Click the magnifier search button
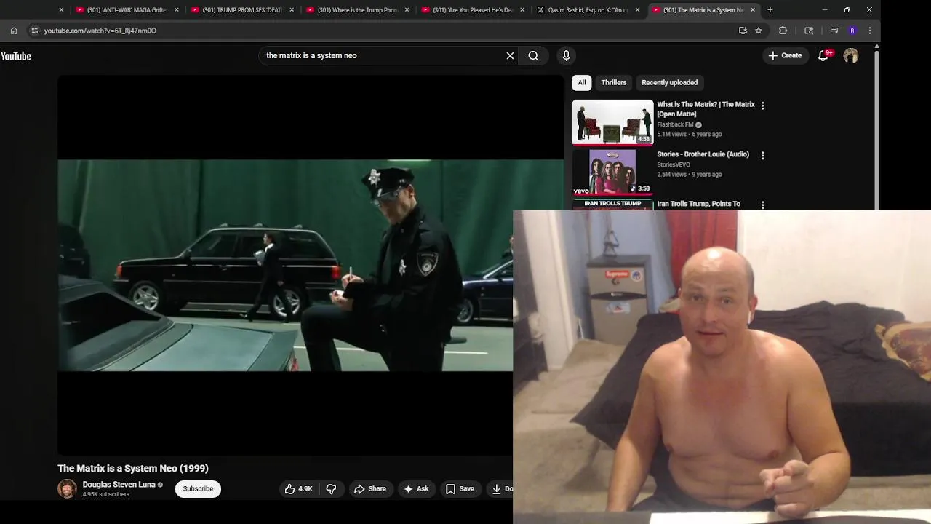931x524 pixels. coord(533,55)
